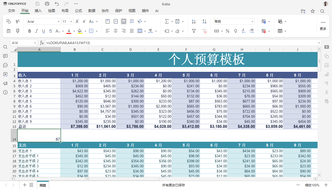Open the Chart settings panel icon
The height and width of the screenshot is (189, 332).
tap(326, 74)
